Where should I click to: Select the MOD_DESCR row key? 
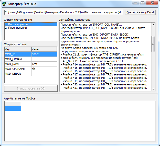[x=18, y=74]
